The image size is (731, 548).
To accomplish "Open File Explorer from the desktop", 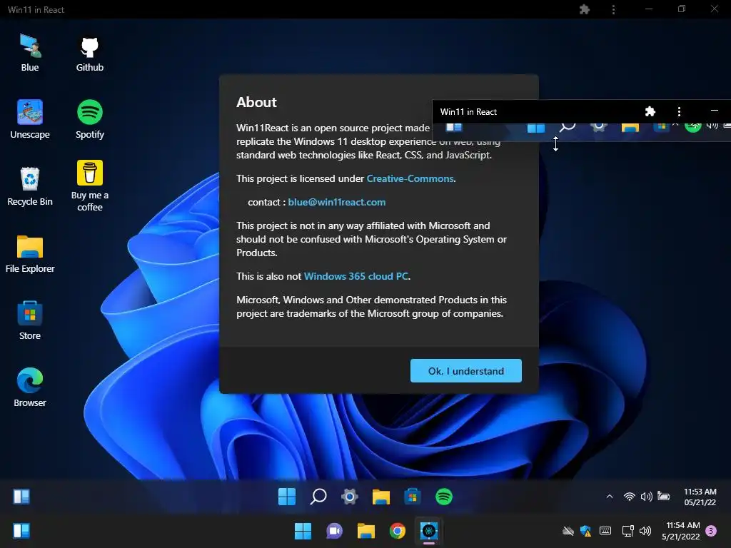I will (x=30, y=254).
